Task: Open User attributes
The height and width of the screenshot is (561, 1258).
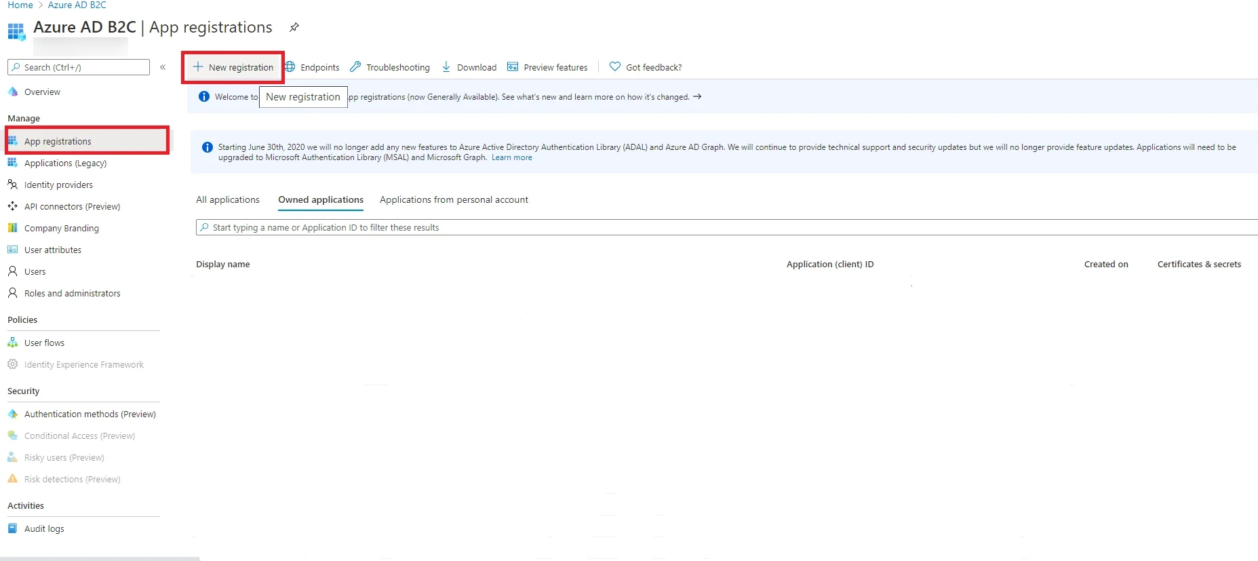Action: pos(53,250)
